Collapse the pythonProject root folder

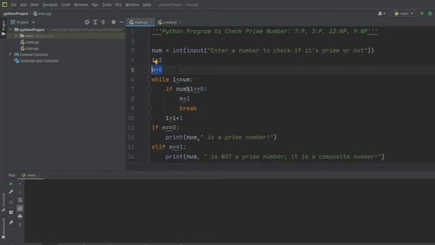click(x=10, y=29)
